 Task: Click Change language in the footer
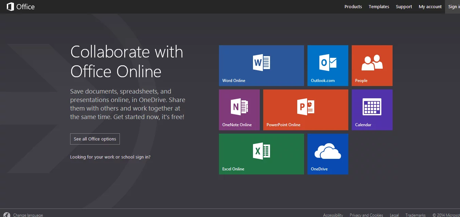(x=28, y=215)
